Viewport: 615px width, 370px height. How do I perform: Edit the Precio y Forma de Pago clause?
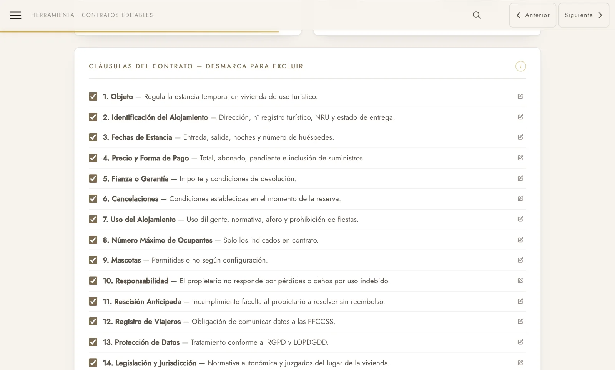[x=520, y=158]
